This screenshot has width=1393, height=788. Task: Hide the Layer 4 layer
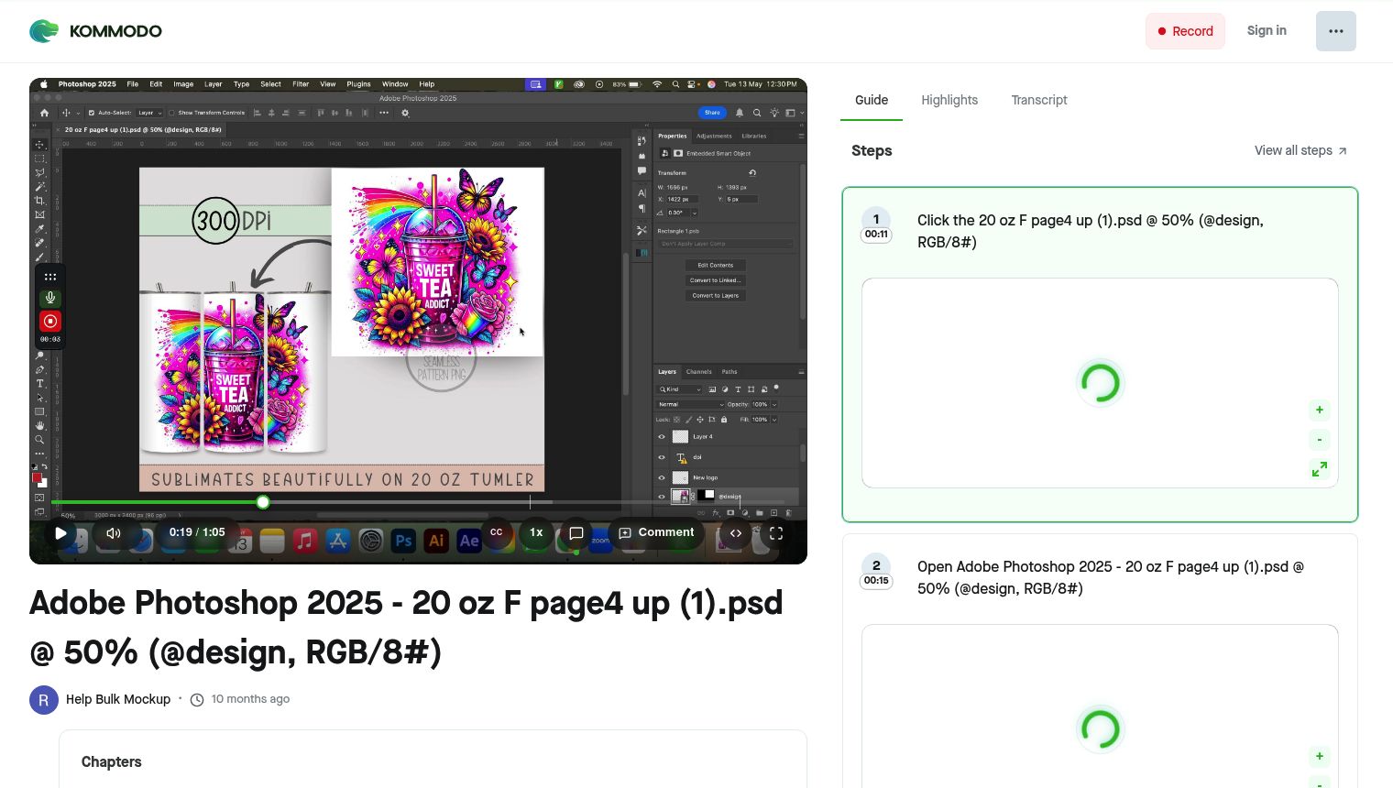click(662, 437)
